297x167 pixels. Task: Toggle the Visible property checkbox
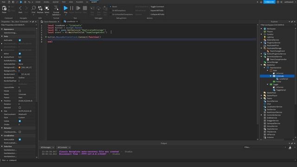click(20, 121)
